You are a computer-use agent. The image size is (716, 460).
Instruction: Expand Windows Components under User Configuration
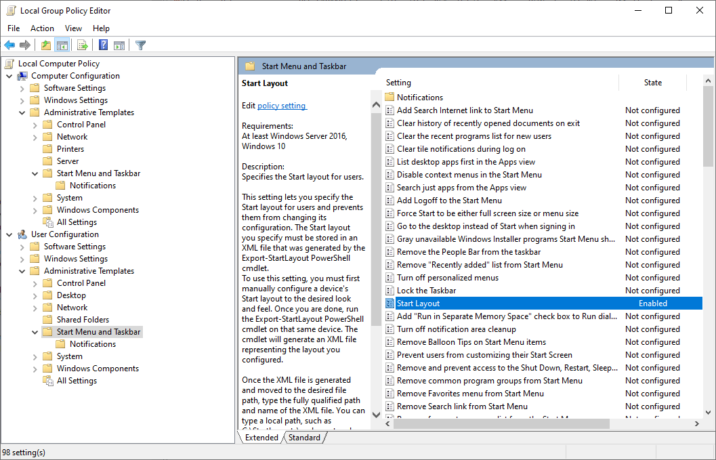[35, 369]
